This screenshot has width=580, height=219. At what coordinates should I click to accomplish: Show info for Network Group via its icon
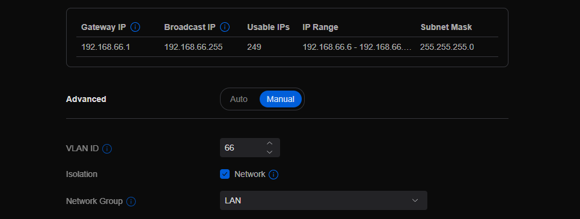[x=131, y=202]
